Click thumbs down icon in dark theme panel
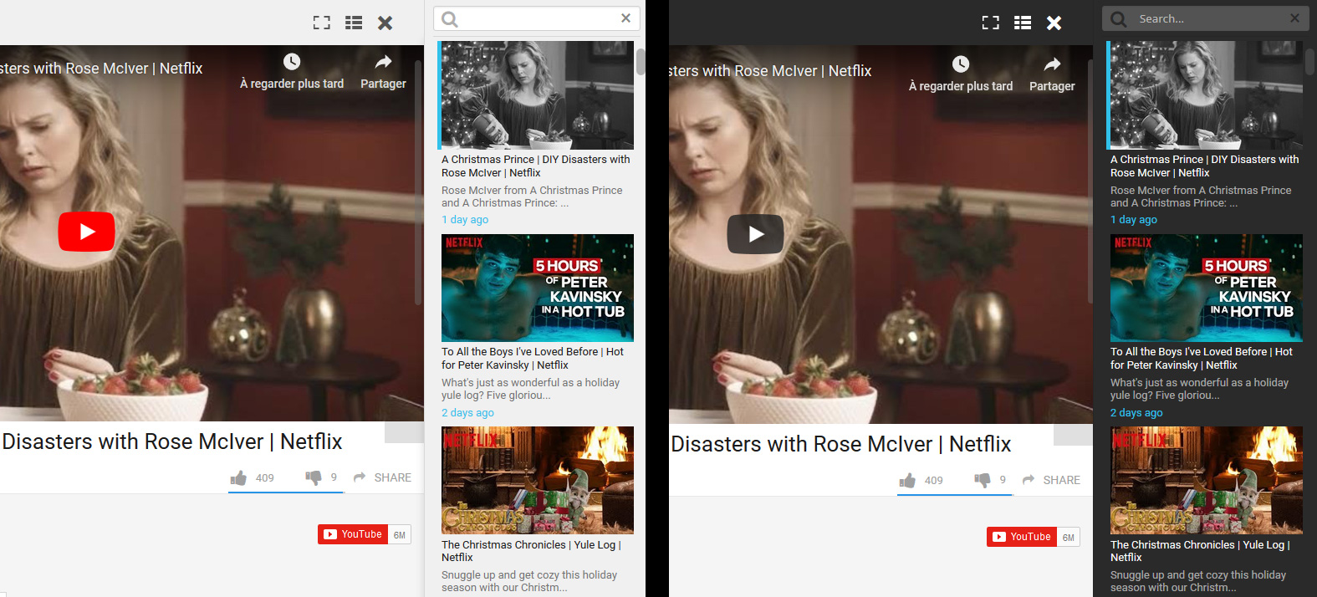 click(x=983, y=480)
